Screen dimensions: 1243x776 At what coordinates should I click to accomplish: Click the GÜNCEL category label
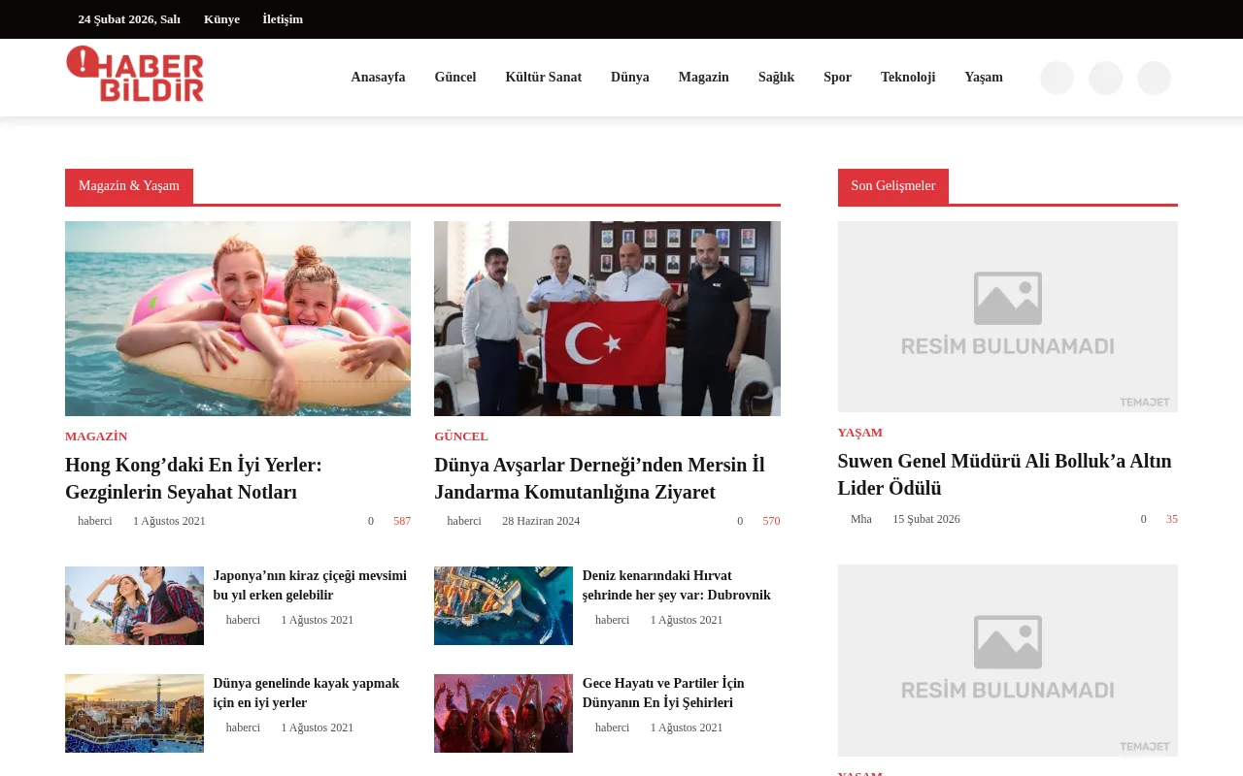tap(460, 436)
